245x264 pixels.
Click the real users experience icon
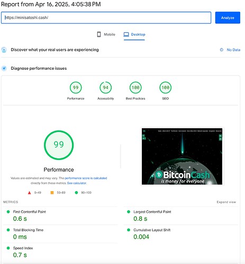pyautogui.click(x=4, y=50)
